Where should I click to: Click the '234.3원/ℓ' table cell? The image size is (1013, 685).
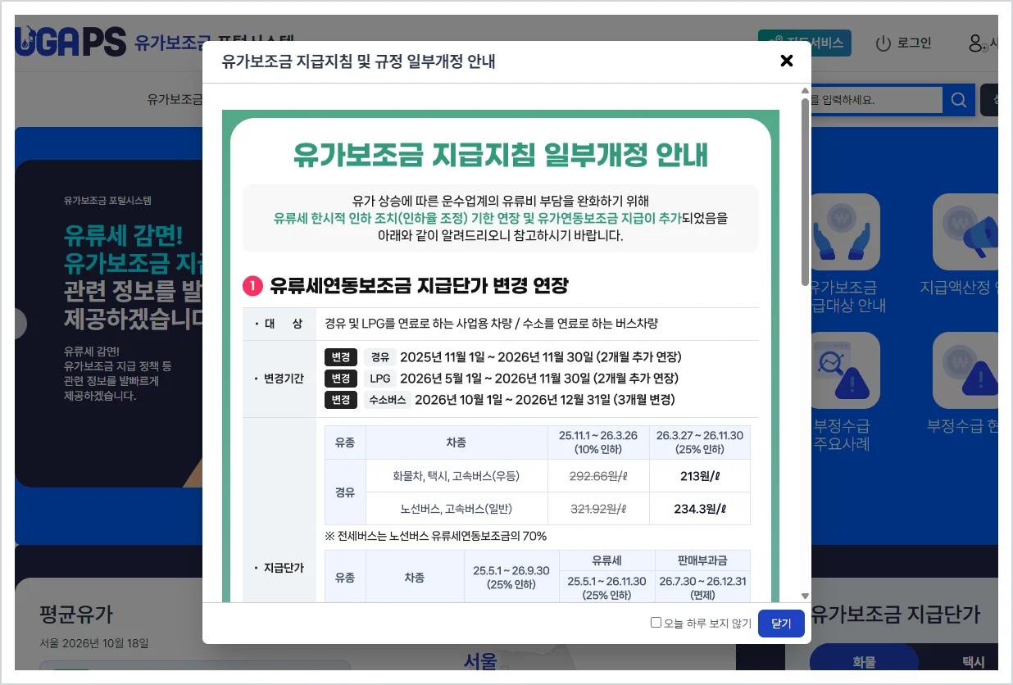click(x=700, y=509)
